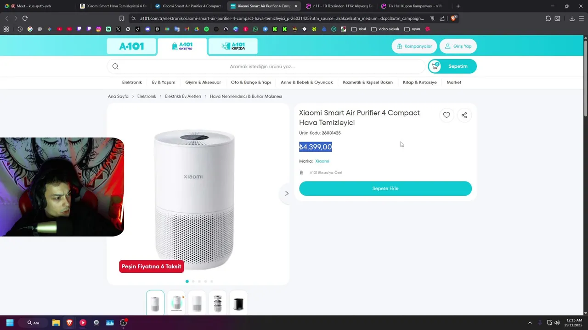Open the Google bookmark in bookmarks bar
588x330 pixels.
(x=30, y=29)
